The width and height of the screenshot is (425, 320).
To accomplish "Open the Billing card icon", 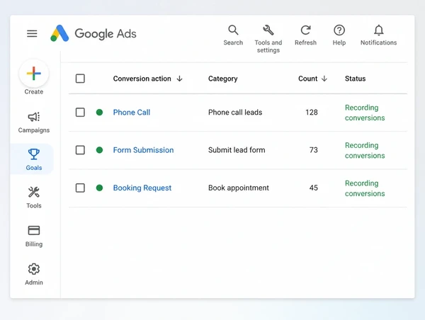I will (33, 231).
